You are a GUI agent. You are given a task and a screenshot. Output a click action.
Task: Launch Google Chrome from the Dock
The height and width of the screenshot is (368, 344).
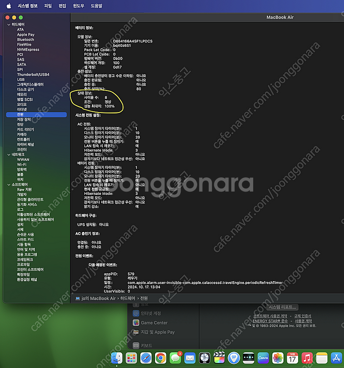pos(161,358)
